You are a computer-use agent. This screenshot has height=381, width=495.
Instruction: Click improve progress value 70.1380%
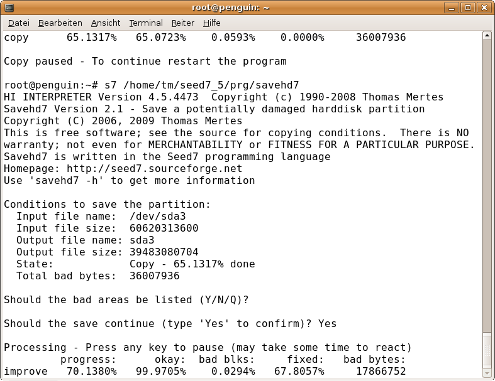92,372
